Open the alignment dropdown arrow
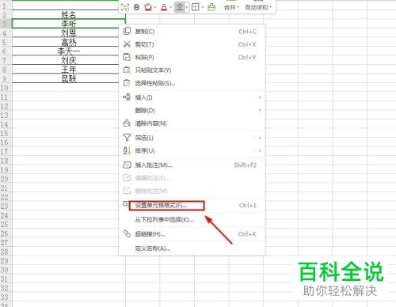 coord(187,7)
